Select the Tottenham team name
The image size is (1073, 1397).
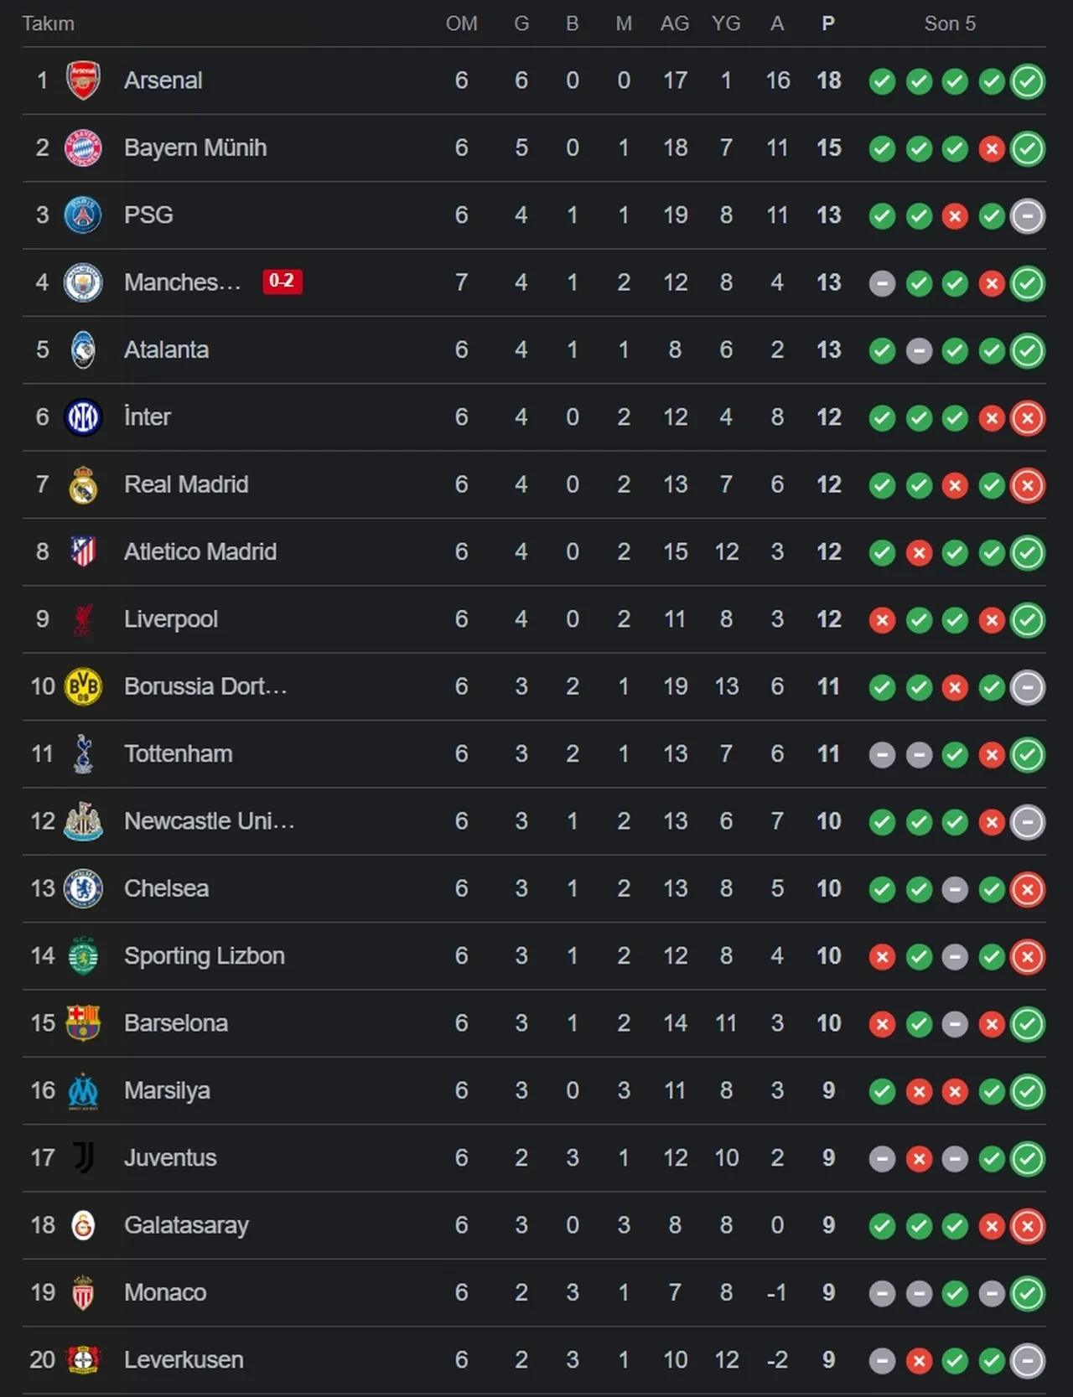pyautogui.click(x=178, y=754)
